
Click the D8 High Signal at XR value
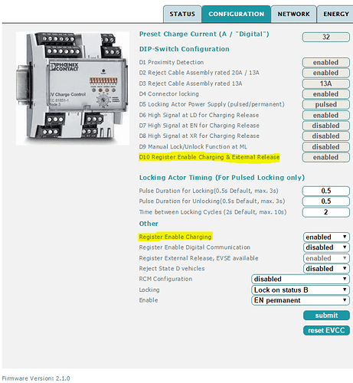coord(326,136)
